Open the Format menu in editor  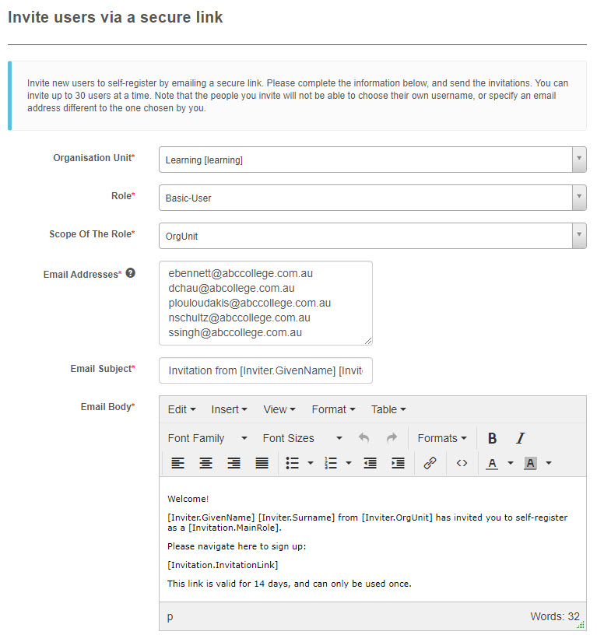[333, 409]
